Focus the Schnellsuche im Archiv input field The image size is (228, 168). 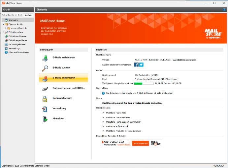coord(12,15)
